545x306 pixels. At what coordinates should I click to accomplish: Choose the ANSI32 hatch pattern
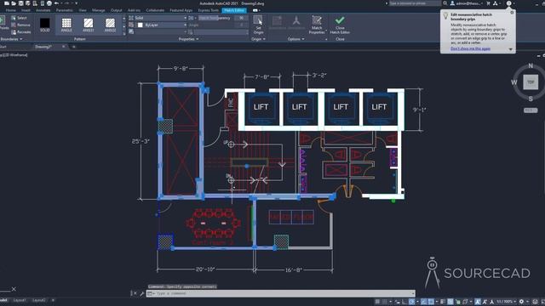(110, 25)
